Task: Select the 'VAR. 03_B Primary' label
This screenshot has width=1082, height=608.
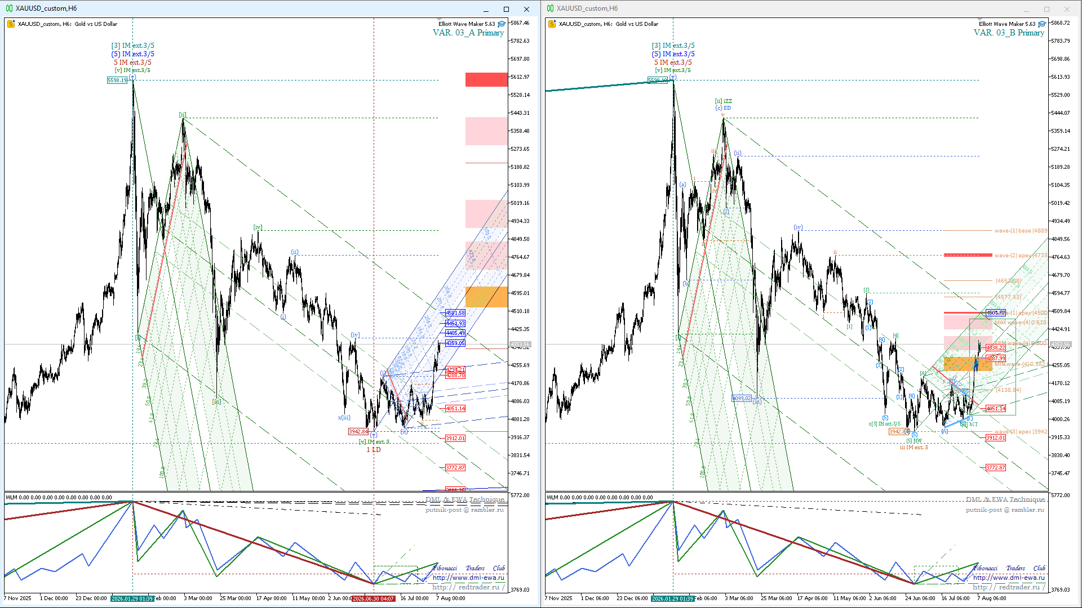Action: coord(1009,33)
